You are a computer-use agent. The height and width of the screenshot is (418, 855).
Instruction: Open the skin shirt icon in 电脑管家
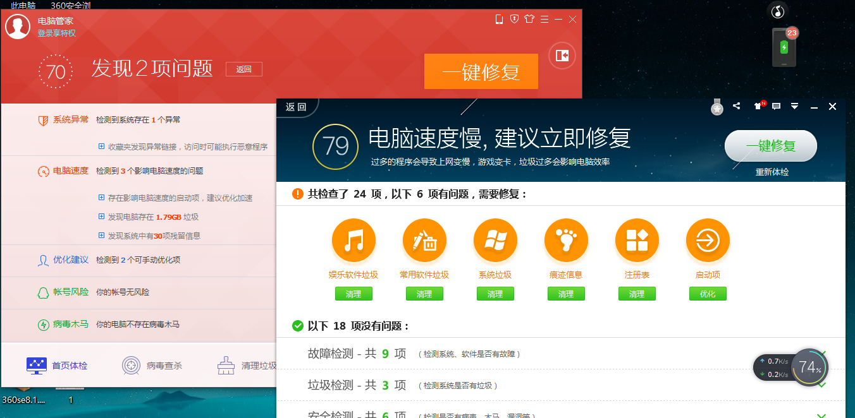point(529,20)
